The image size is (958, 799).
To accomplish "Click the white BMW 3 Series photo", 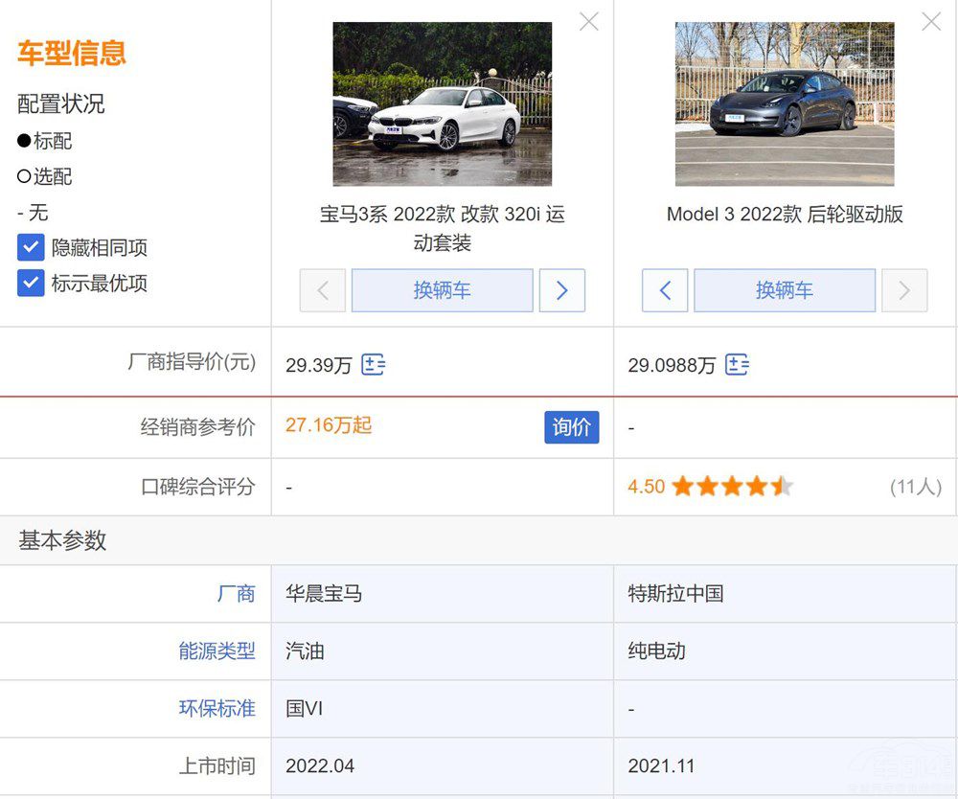I will [x=442, y=103].
